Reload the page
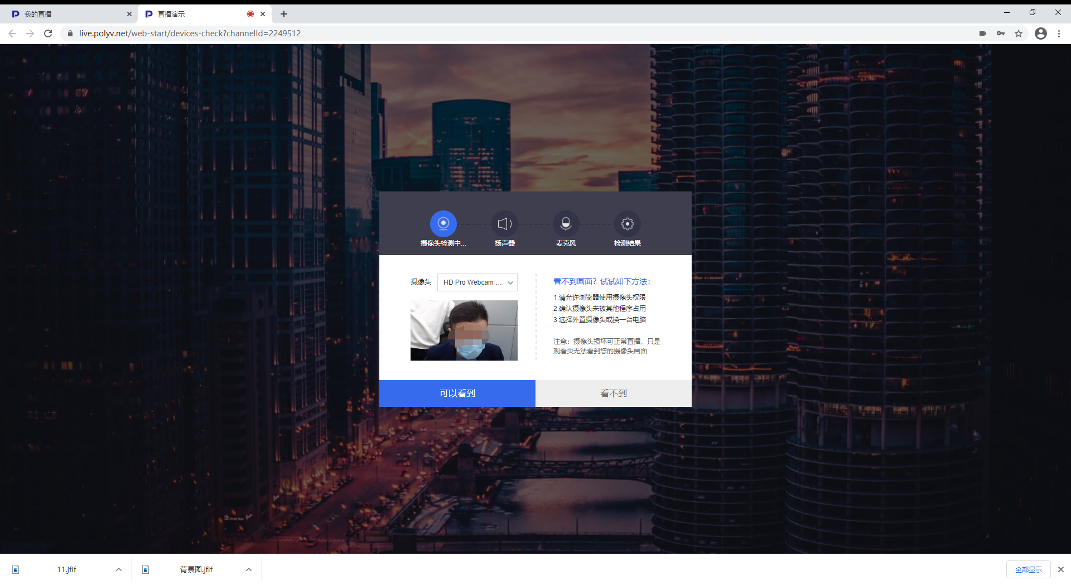 [x=48, y=33]
